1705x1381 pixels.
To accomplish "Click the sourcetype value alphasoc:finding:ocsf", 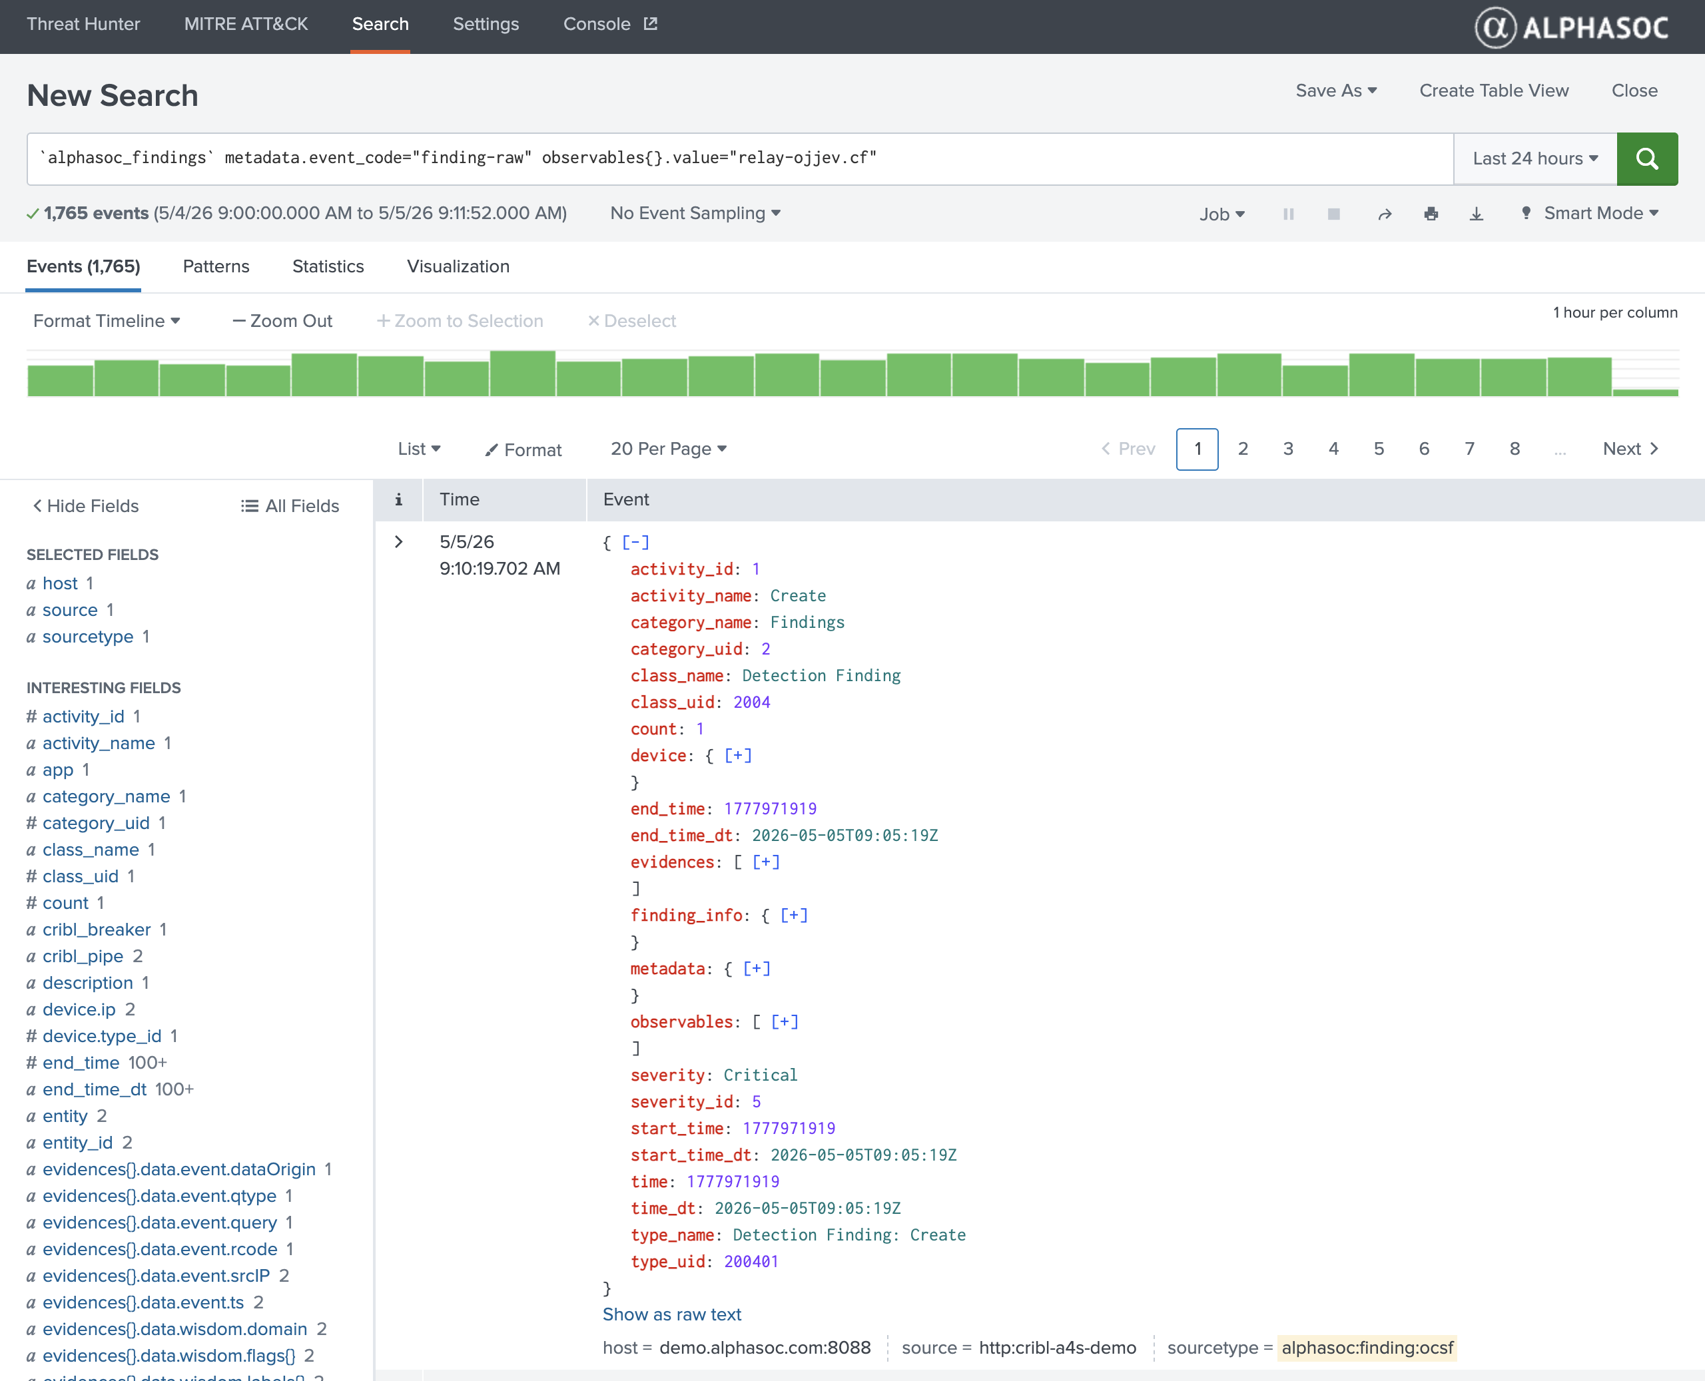I will (1367, 1348).
